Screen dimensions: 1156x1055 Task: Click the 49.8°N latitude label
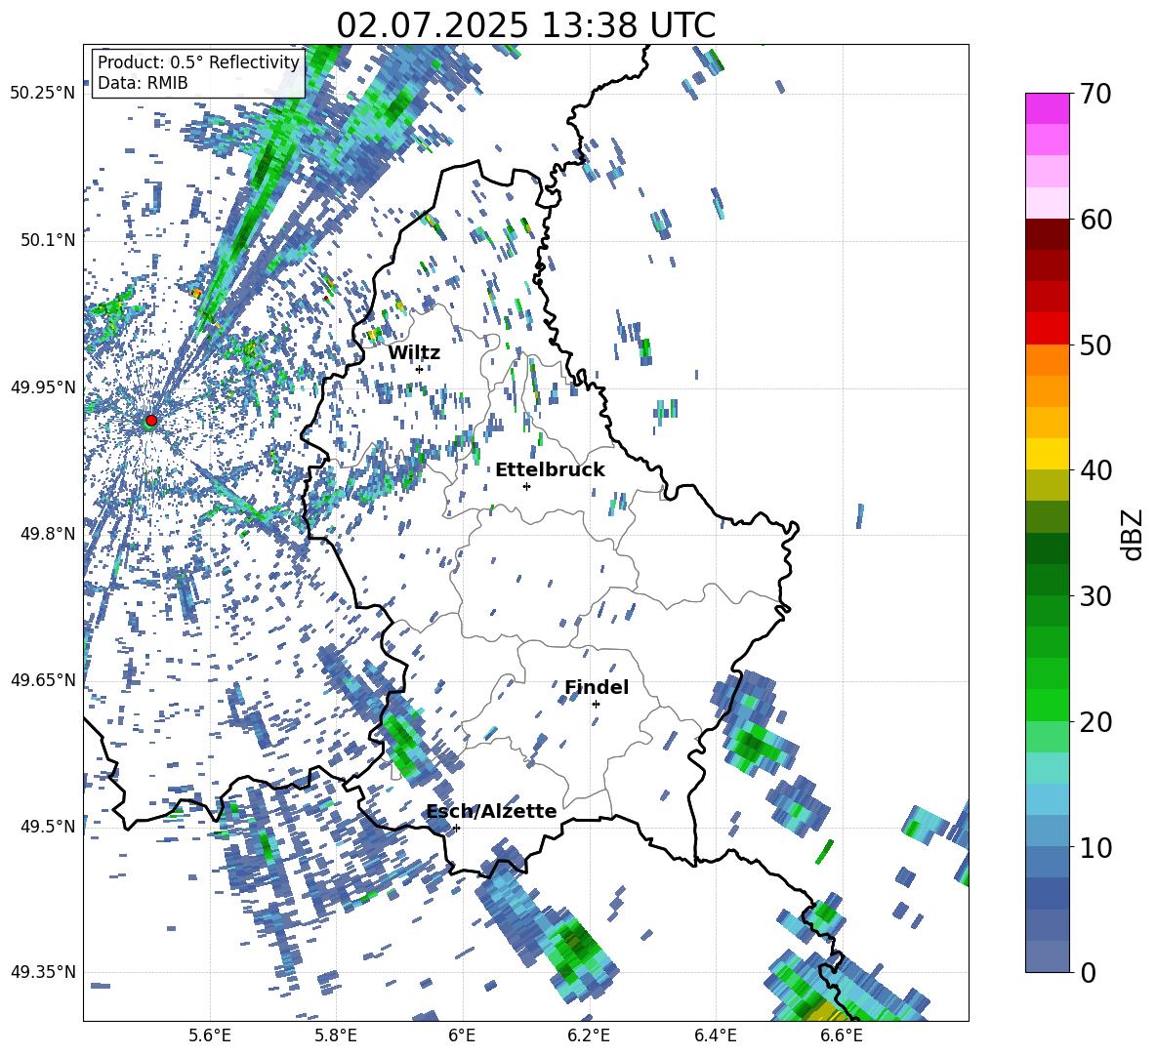[48, 534]
